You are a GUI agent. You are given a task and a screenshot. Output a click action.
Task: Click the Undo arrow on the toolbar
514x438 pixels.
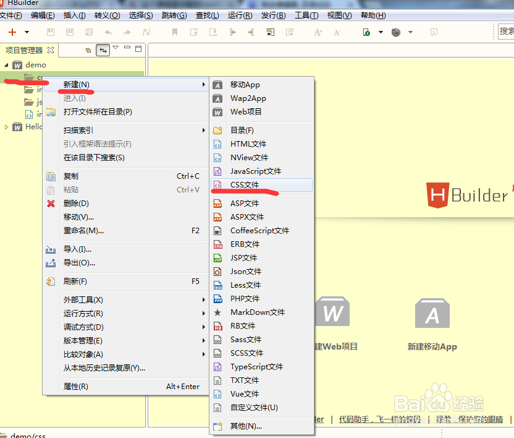pyautogui.click(x=108, y=33)
